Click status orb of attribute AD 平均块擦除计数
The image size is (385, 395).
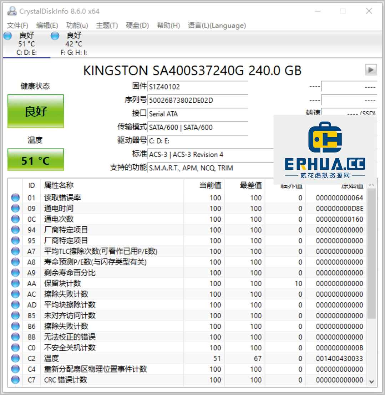[15, 304]
